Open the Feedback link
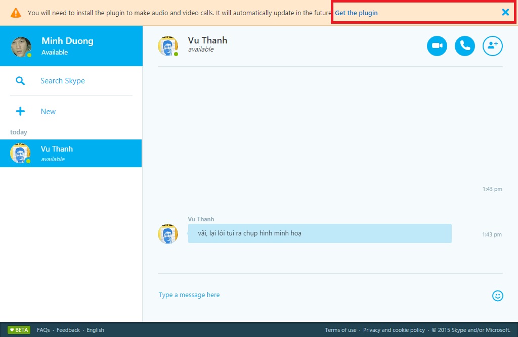This screenshot has height=337, width=518. 68,330
